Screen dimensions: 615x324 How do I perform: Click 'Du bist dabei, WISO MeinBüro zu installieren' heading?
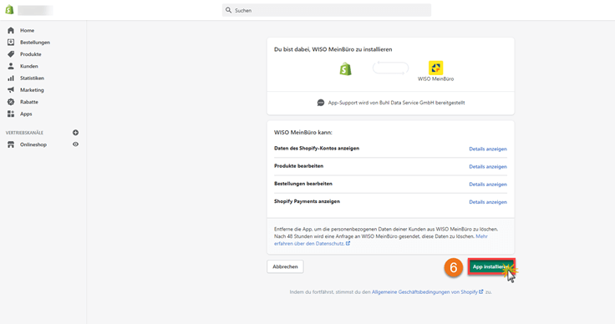(x=333, y=49)
